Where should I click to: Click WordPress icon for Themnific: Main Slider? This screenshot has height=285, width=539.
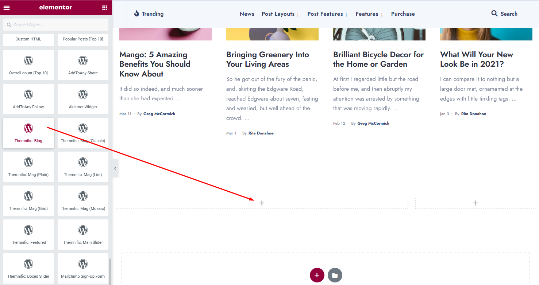point(83,230)
